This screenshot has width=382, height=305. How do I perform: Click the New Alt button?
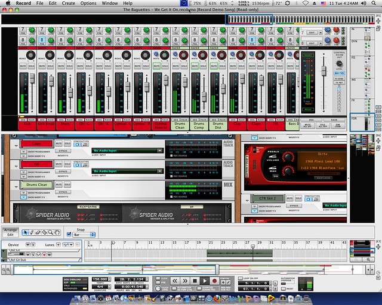[x=228, y=282]
